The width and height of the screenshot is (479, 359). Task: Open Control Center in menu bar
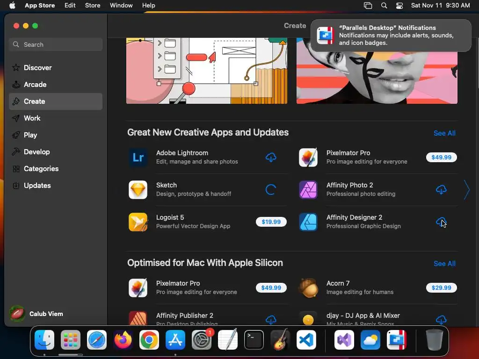click(x=399, y=5)
